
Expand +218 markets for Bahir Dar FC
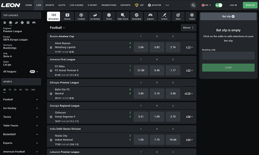tap(189, 94)
